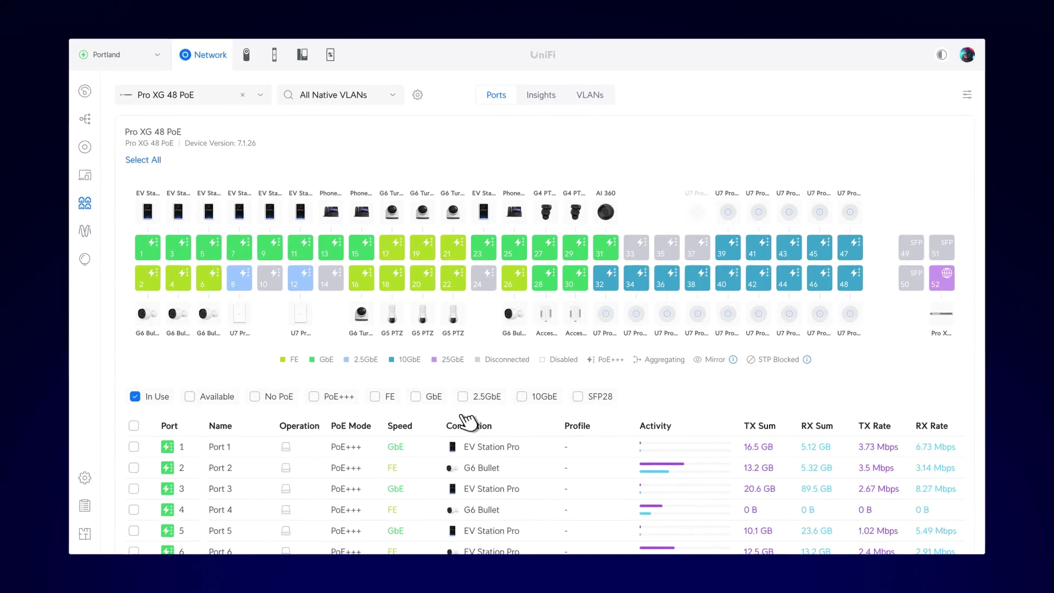Select SFP port 49 tile
This screenshot has height=593, width=1054.
(911, 248)
